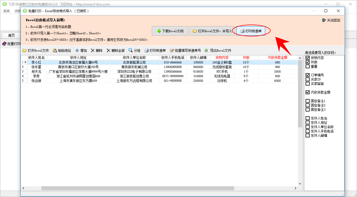
Task: Click the 打开Excel文件，并导入 button
Action: [212, 31]
